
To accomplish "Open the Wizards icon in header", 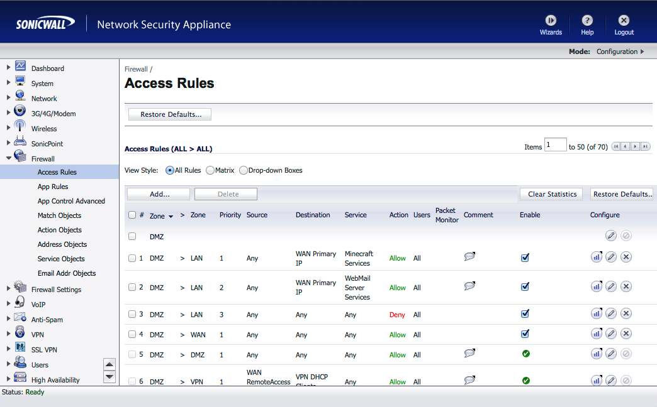I will click(x=551, y=20).
